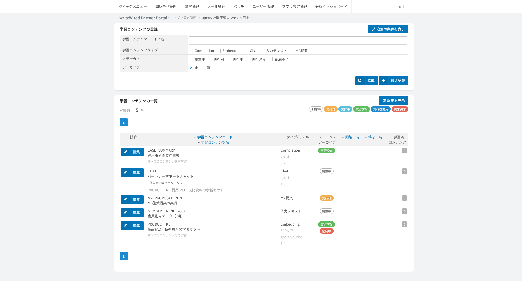Click the 制作中 legend badge
Viewport: 522px width, 281px height.
(316, 109)
